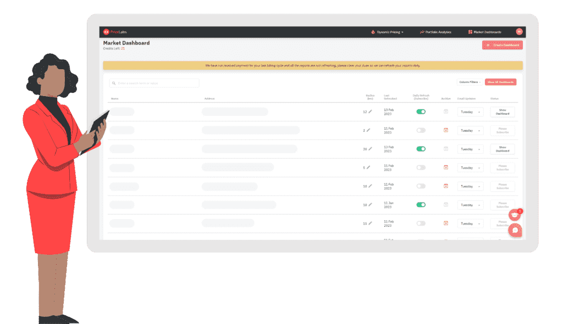Image resolution: width=563 pixels, height=324 pixels.
Task: Click the Create Dashboard button
Action: [502, 45]
